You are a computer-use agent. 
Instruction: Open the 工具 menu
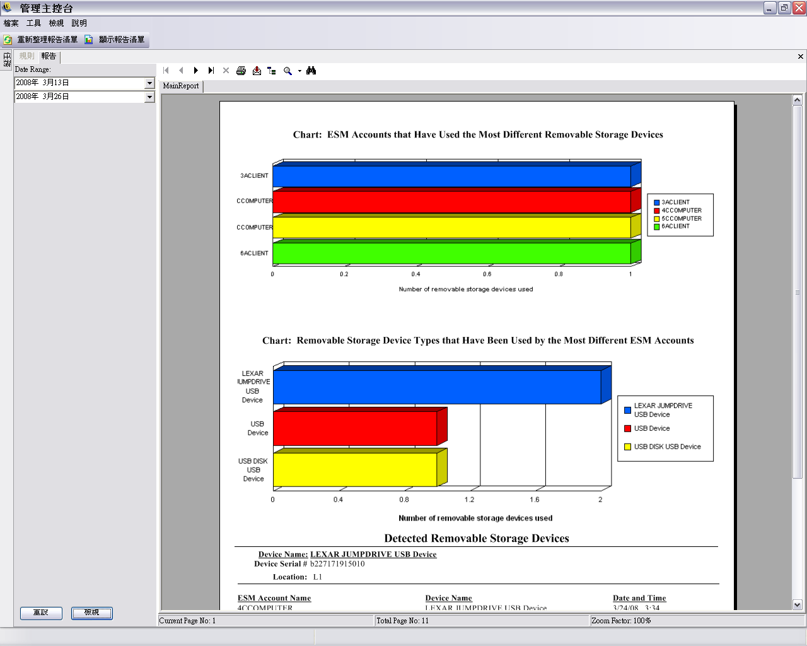(x=33, y=23)
